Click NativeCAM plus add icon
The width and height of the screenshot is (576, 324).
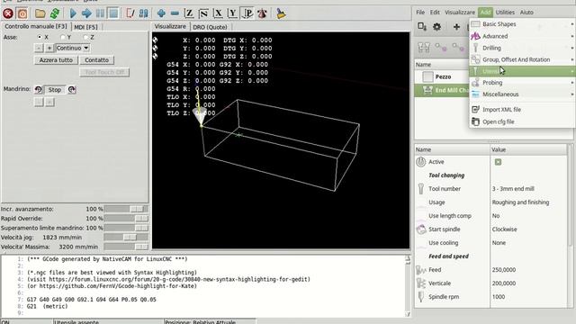[456, 27]
